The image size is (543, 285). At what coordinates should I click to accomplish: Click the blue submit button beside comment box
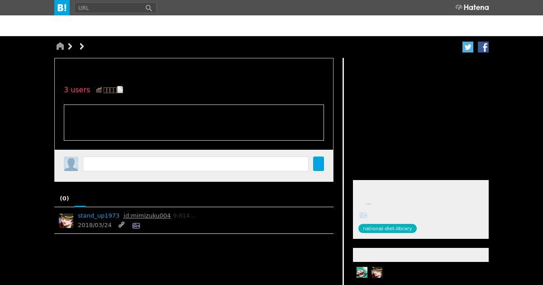coord(319,164)
